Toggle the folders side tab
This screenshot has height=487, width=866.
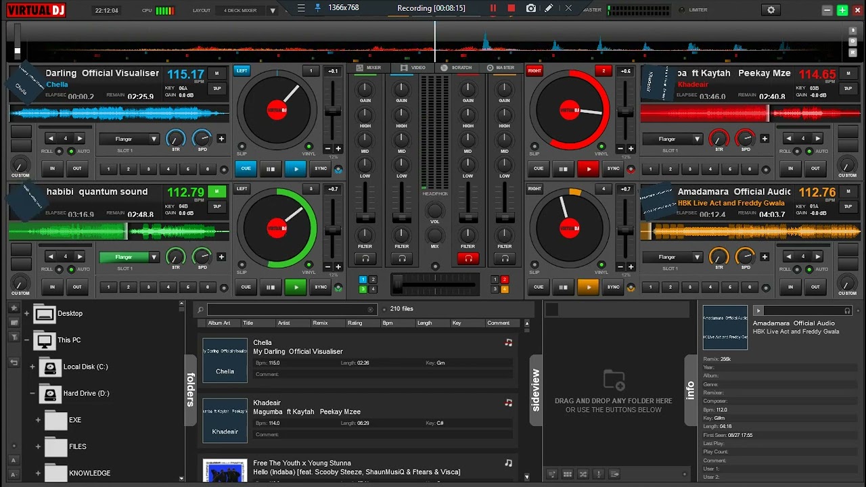coord(191,389)
